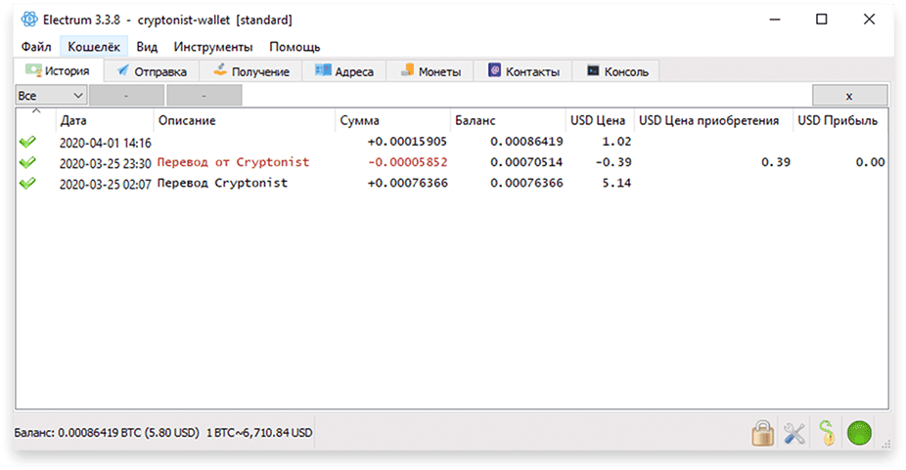
Task: Click the balance value 0.00086419 in table
Action: (526, 142)
